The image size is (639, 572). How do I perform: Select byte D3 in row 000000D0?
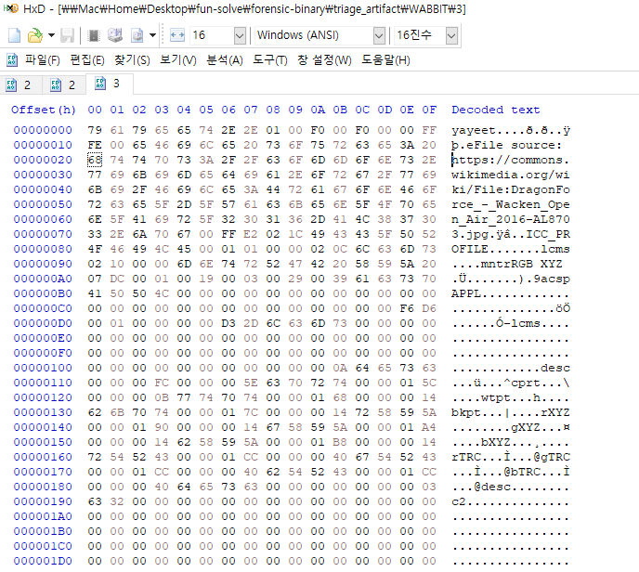(228, 323)
